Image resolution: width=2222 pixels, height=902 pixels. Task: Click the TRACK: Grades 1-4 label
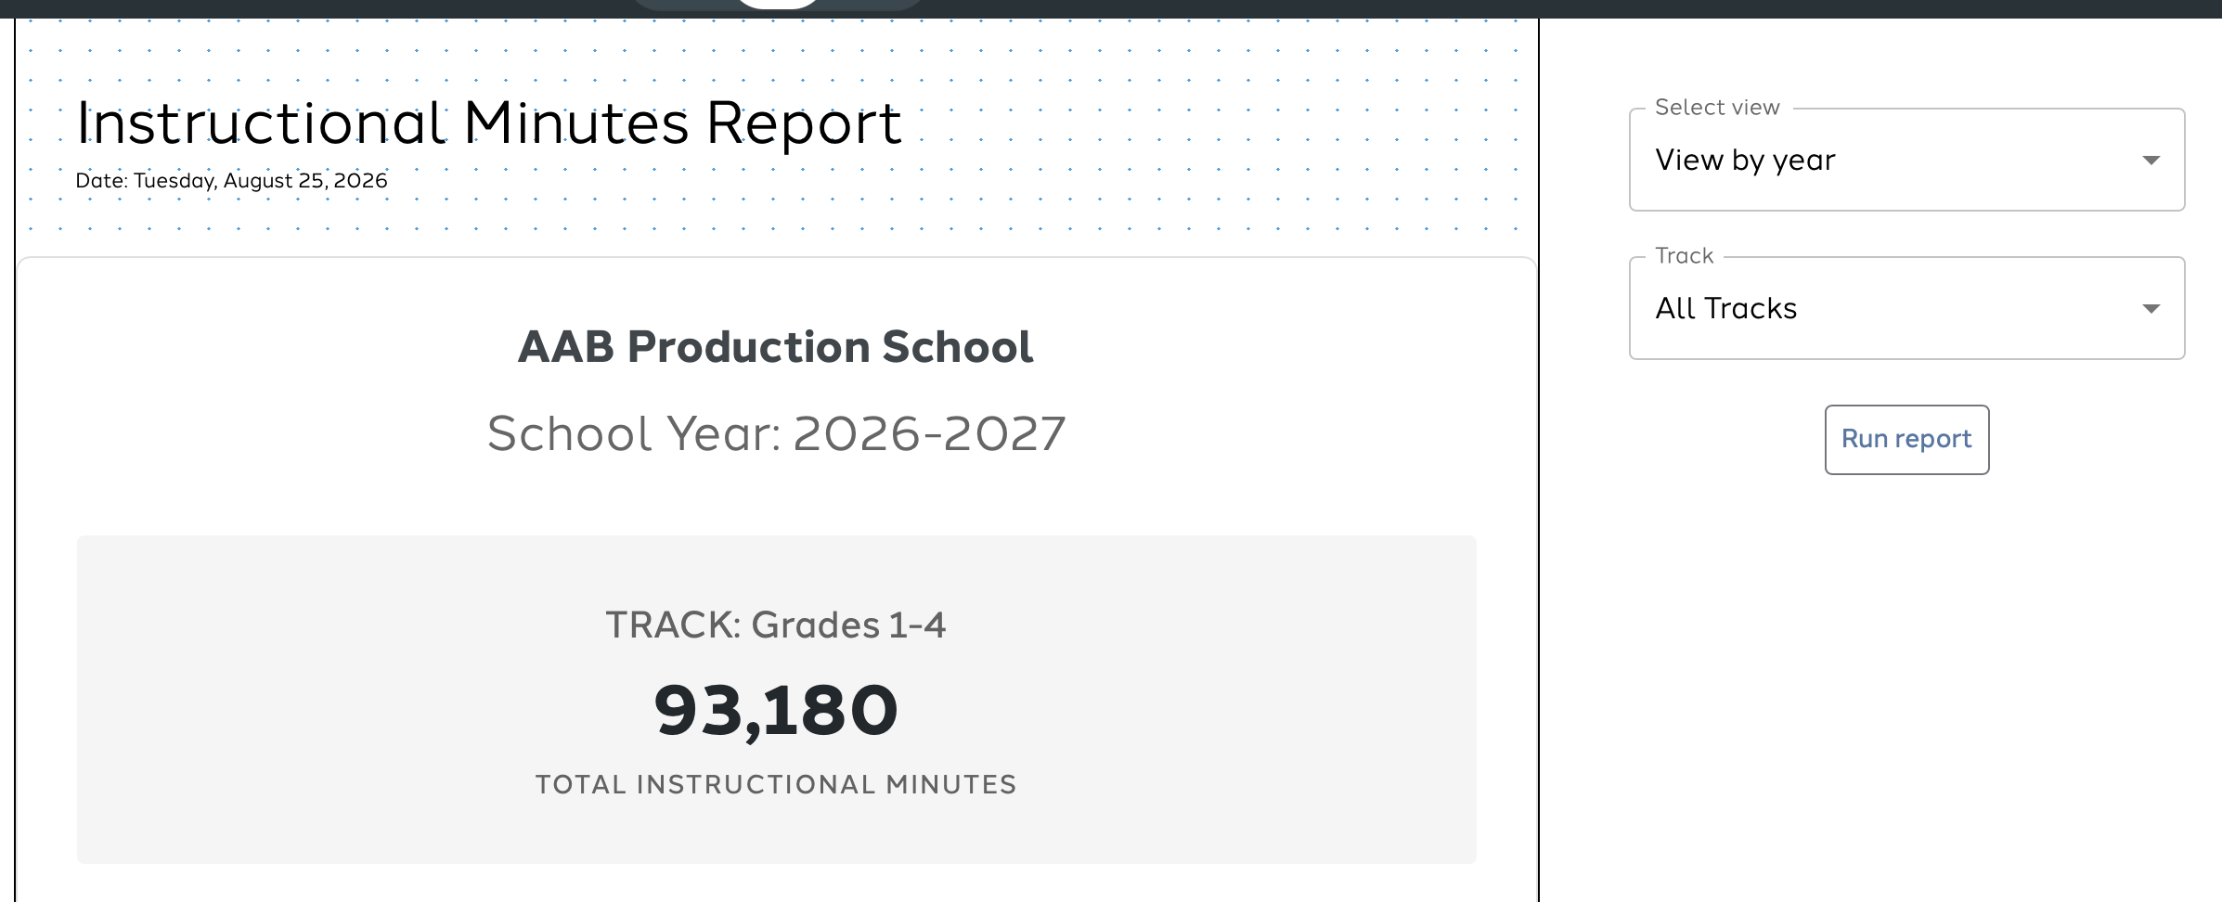(x=776, y=625)
